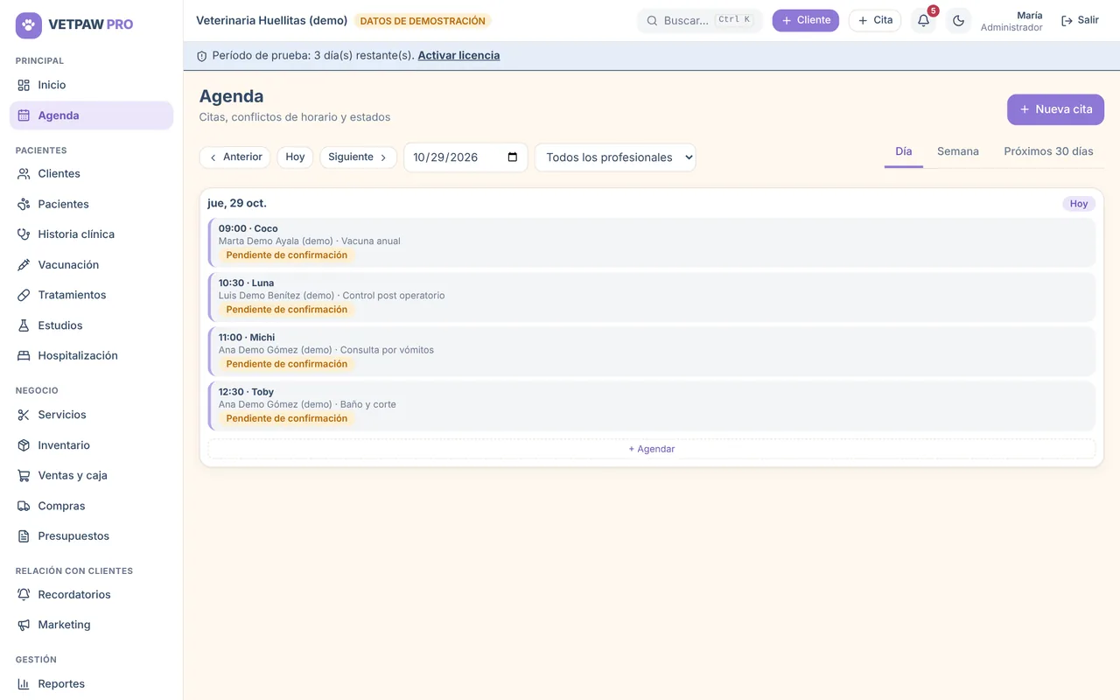
Task: Go to the Anterior day
Action: [x=235, y=157]
